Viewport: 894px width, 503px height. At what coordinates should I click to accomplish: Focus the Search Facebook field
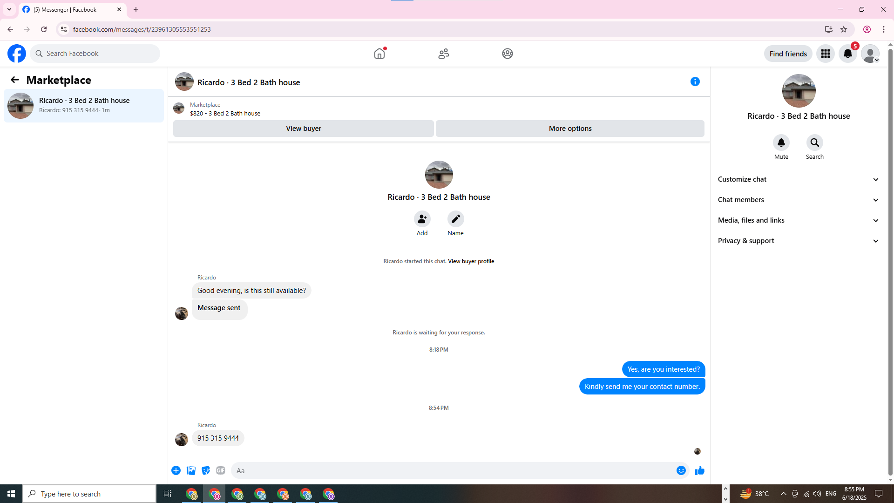point(95,54)
